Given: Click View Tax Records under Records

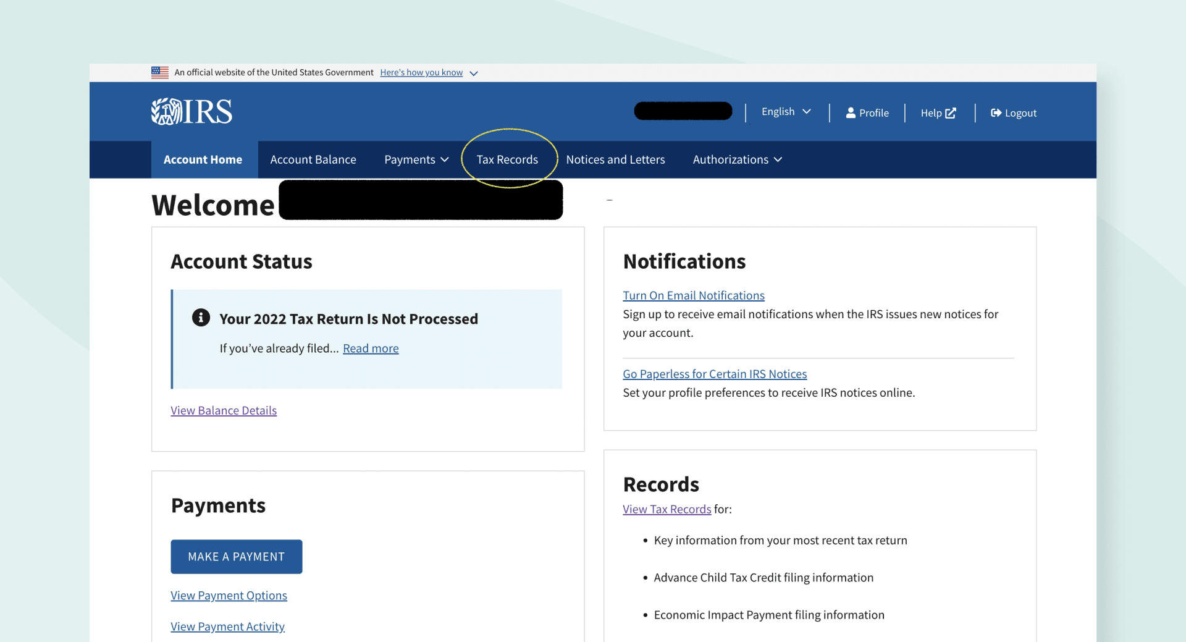Looking at the screenshot, I should tap(667, 509).
